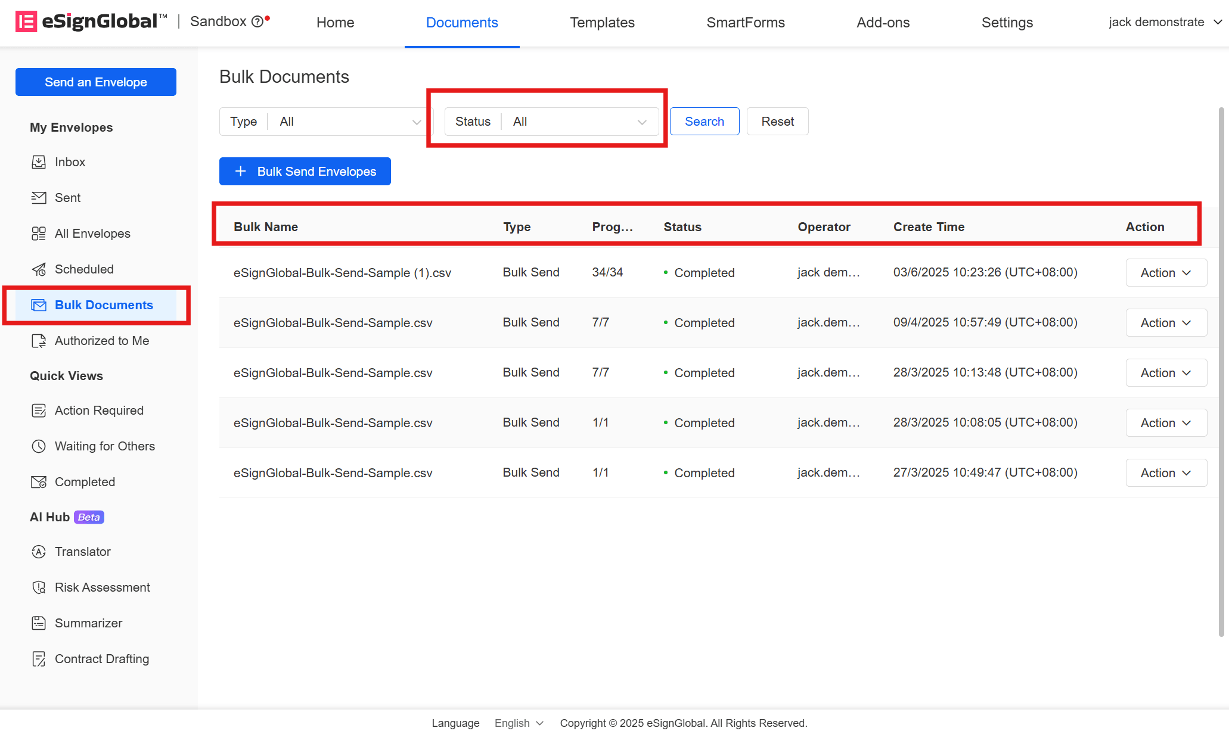Click the plus icon in Bulk Send Envelopes
This screenshot has width=1229, height=737.
[241, 172]
